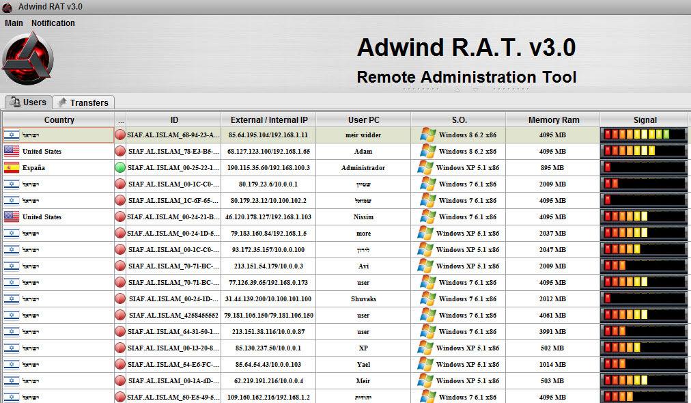
Task: Select IP cell 80.179.23.6/10.0.0.1
Action: tap(268, 184)
